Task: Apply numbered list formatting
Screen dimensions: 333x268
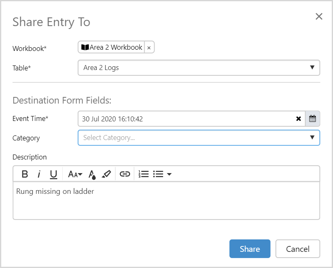Action: coord(143,174)
